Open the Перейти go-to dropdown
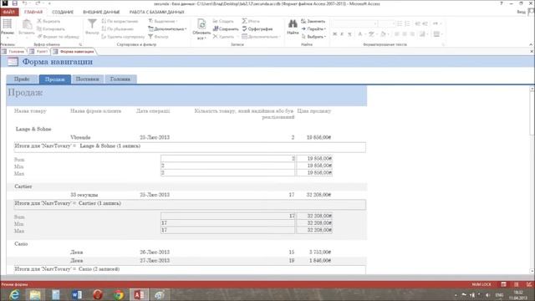 [x=313, y=29]
